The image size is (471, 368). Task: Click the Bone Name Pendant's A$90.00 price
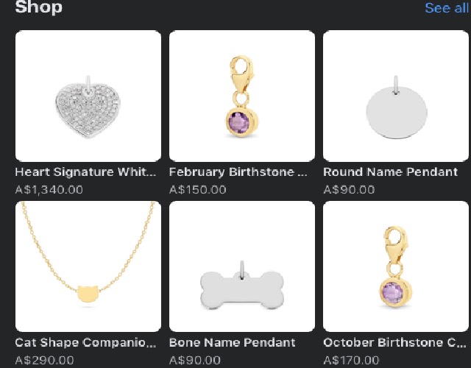tap(195, 360)
